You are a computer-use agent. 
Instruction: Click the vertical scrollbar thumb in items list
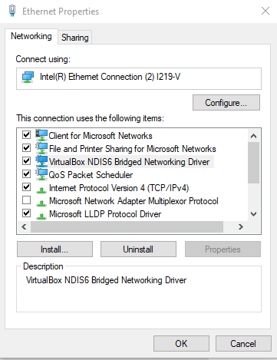253,163
